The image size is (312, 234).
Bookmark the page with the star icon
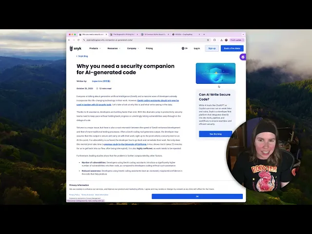(x=208, y=40)
